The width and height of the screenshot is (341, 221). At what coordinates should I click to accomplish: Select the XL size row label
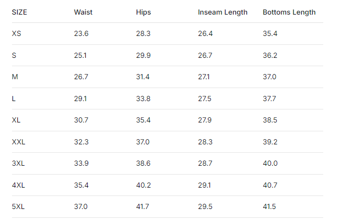16,120
